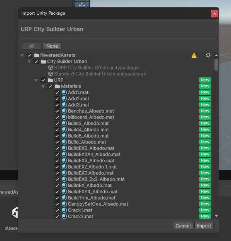
Task: Select all package items with All button
Action: (32, 46)
